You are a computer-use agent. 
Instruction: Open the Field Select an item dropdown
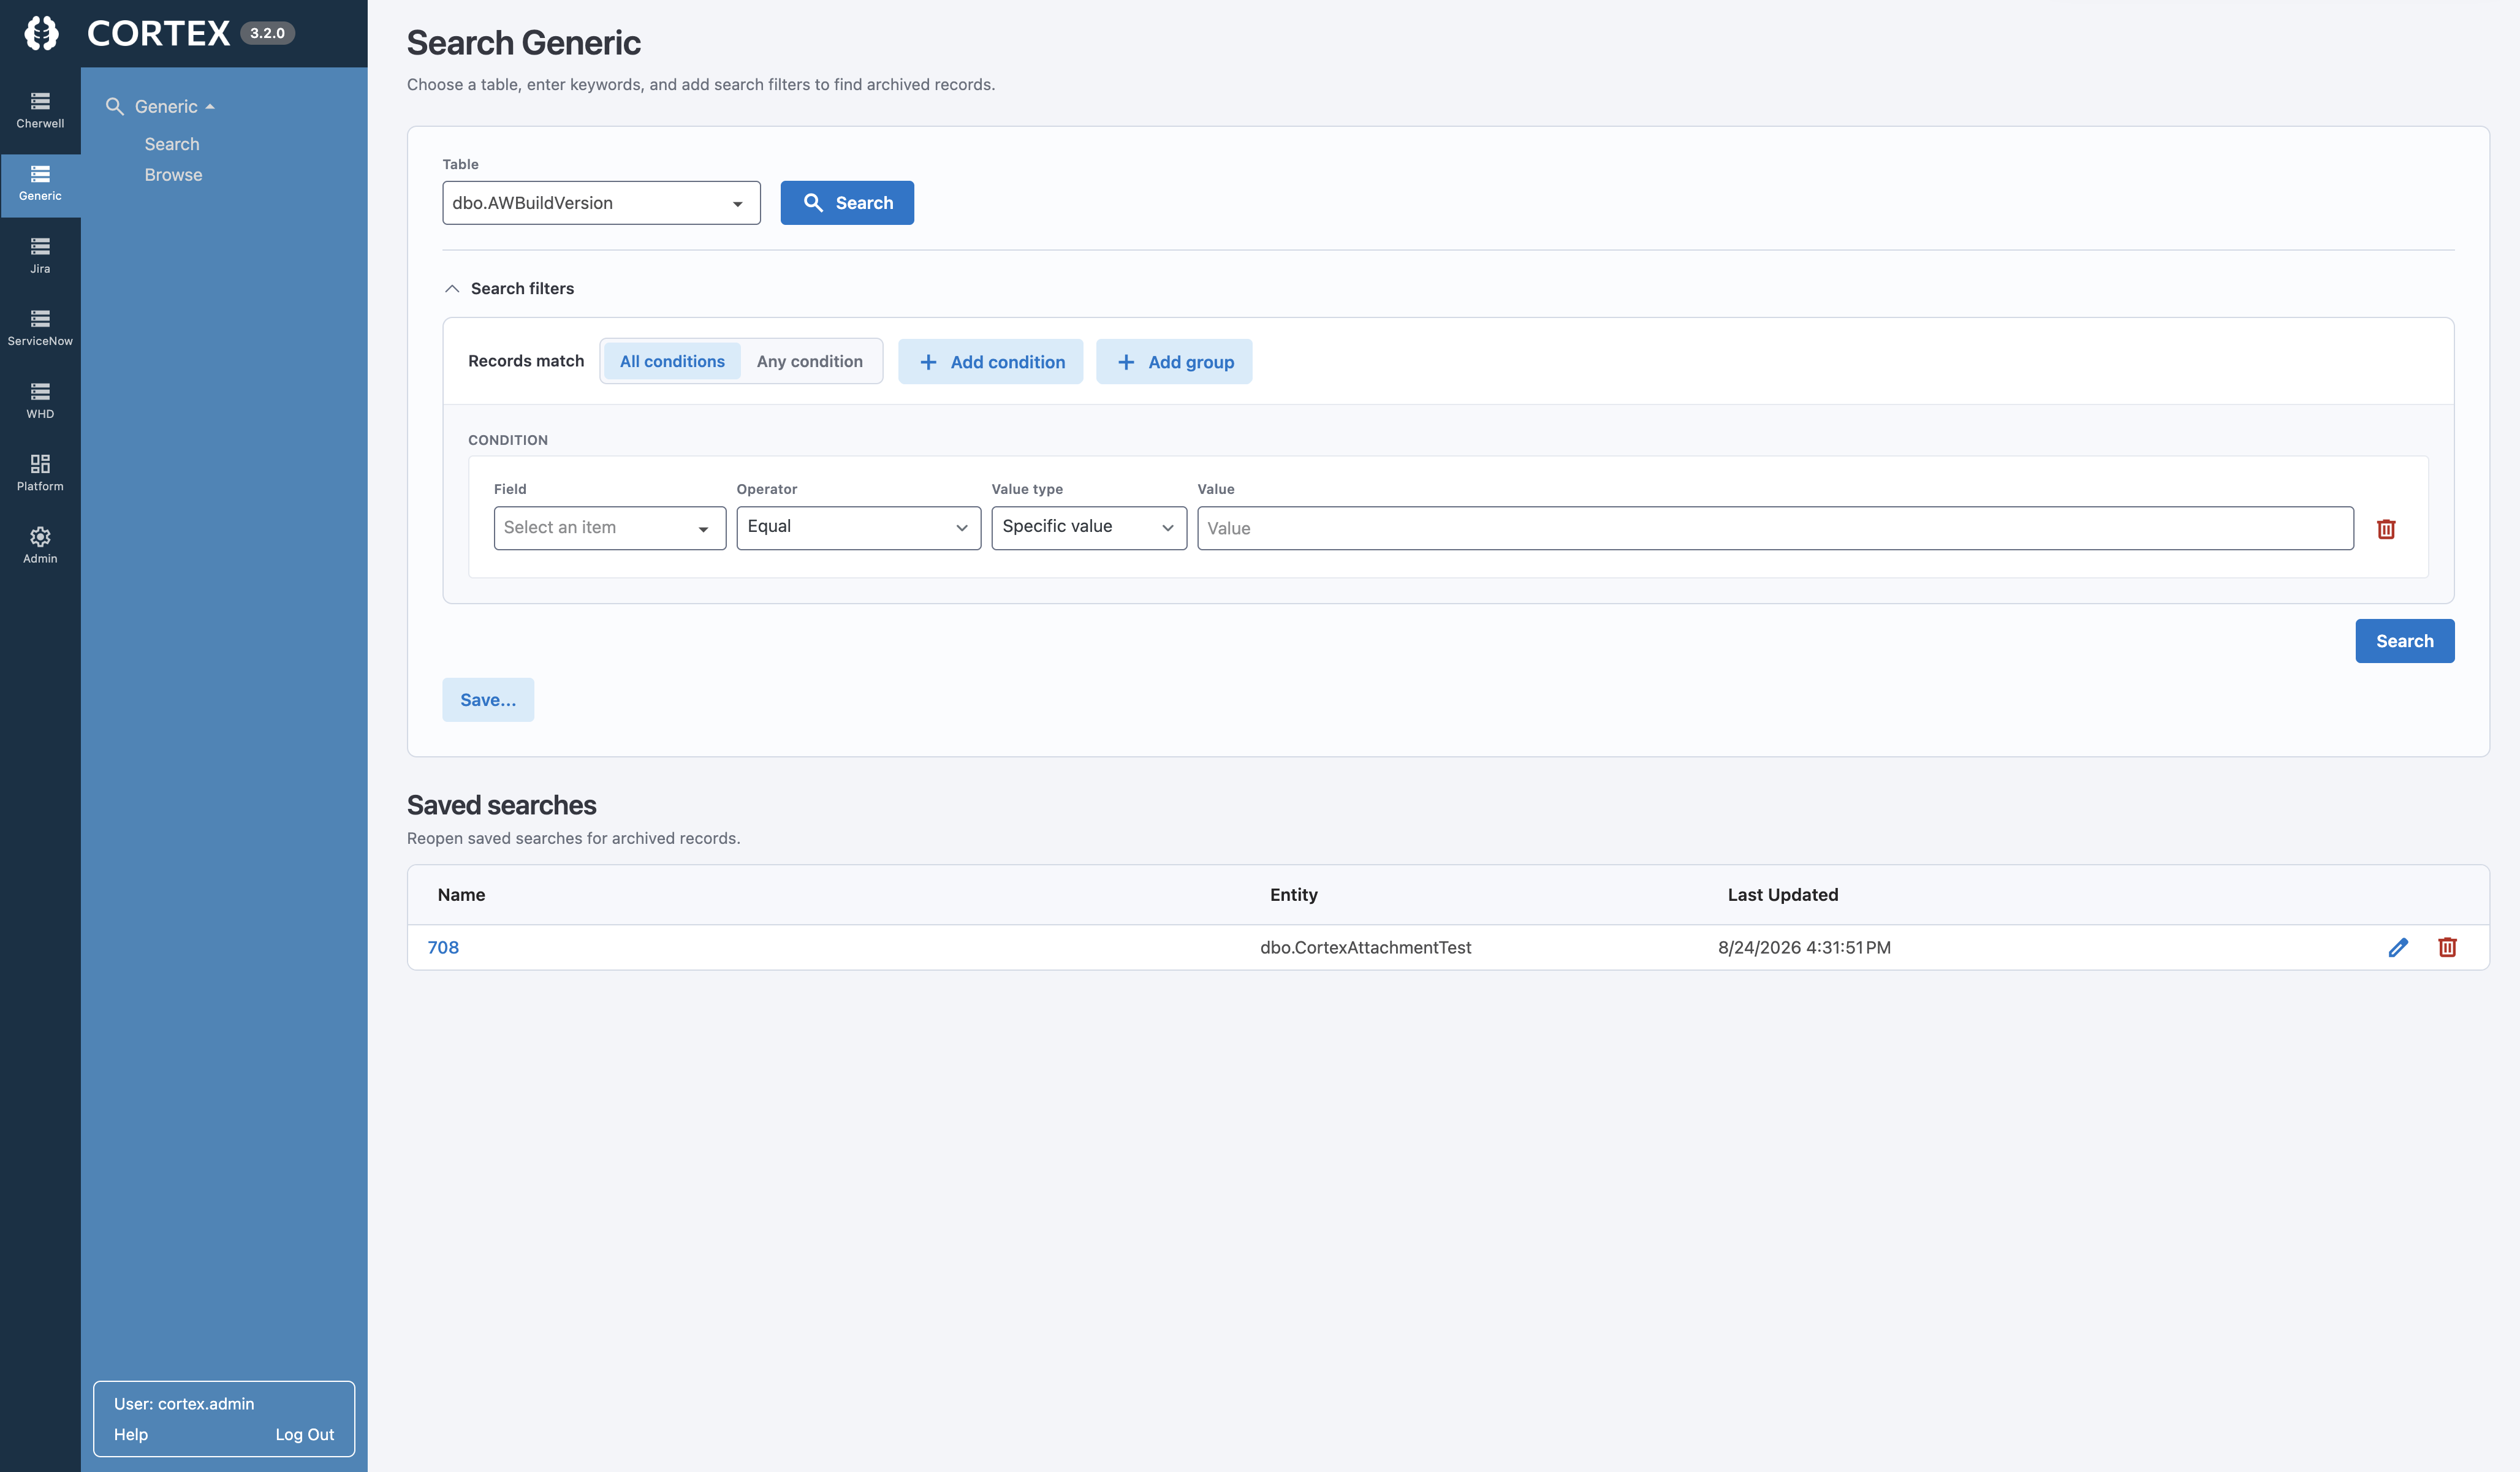610,528
